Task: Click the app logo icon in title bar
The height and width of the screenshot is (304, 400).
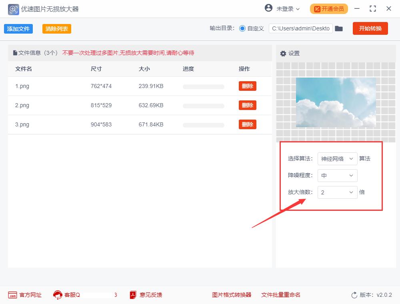Action: [13, 9]
